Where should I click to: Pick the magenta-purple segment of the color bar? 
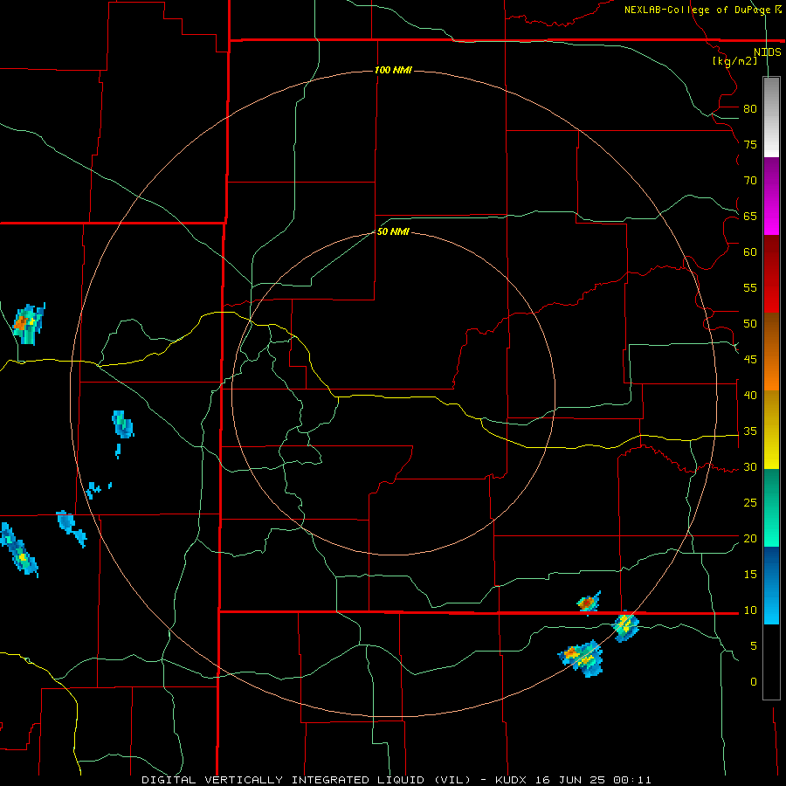coord(771,196)
